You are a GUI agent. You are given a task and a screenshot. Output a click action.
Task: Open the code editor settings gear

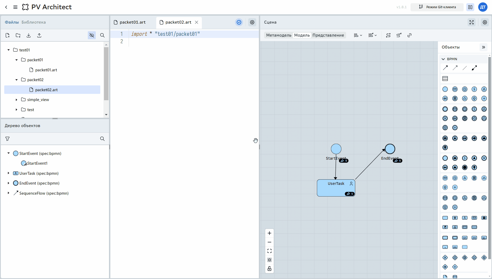tap(252, 22)
